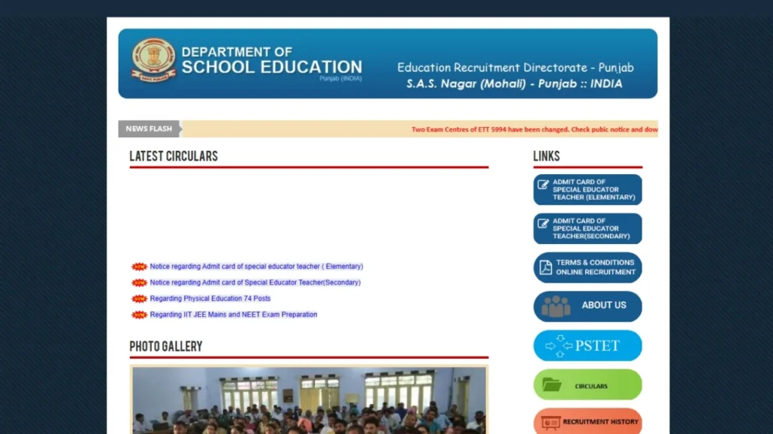Click the people icon on About Us button
Screen dimensions: 773x434
coord(555,306)
